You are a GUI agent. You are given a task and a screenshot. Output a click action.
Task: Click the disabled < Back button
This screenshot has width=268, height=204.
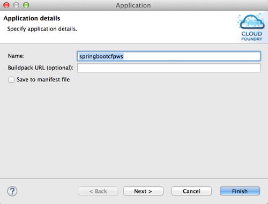[98, 191]
